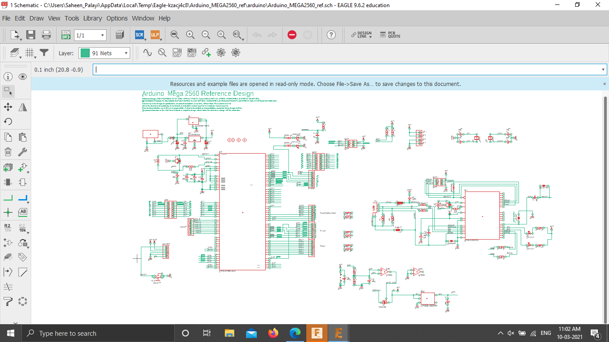This screenshot has height=342, width=609.
Task: Select the Delete trash tool
Action: point(8,152)
